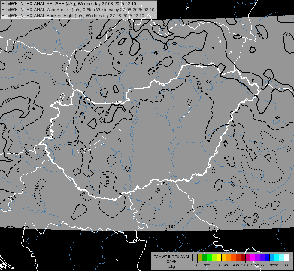294x271 pixels.
Task: Click the red-orange CAPE legend swatch
Action: 233,258
